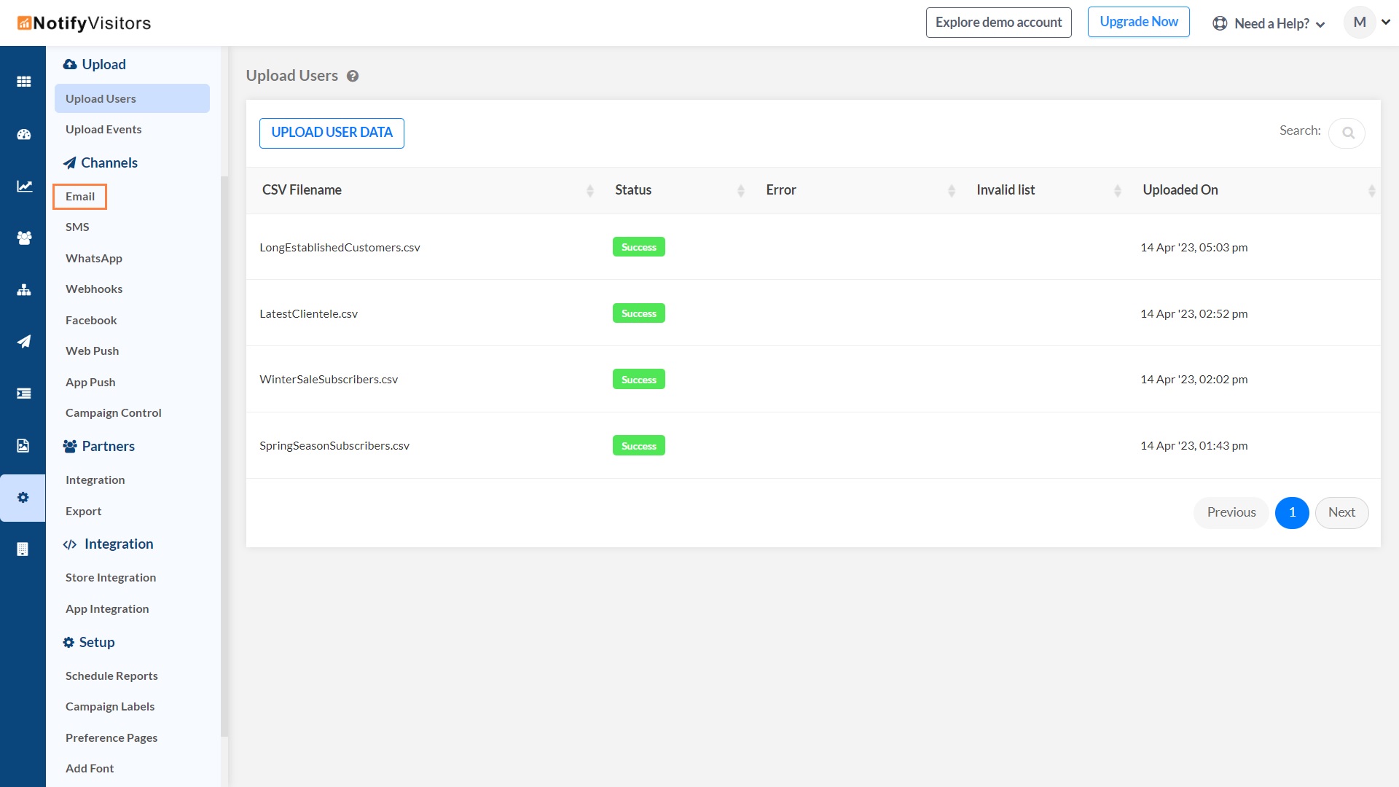The height and width of the screenshot is (787, 1399).
Task: Open the dashboard gauge icon in left rail
Action: point(23,134)
